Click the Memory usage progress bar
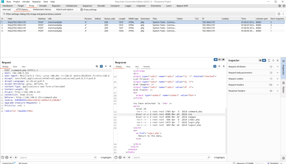 pyautogui.click(x=260, y=163)
